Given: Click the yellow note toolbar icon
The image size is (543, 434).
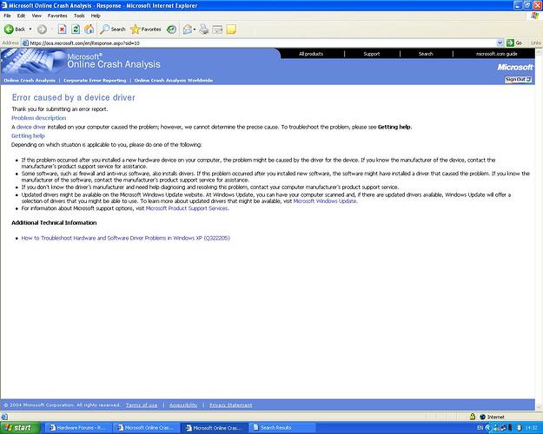Looking at the screenshot, I should [x=231, y=30].
